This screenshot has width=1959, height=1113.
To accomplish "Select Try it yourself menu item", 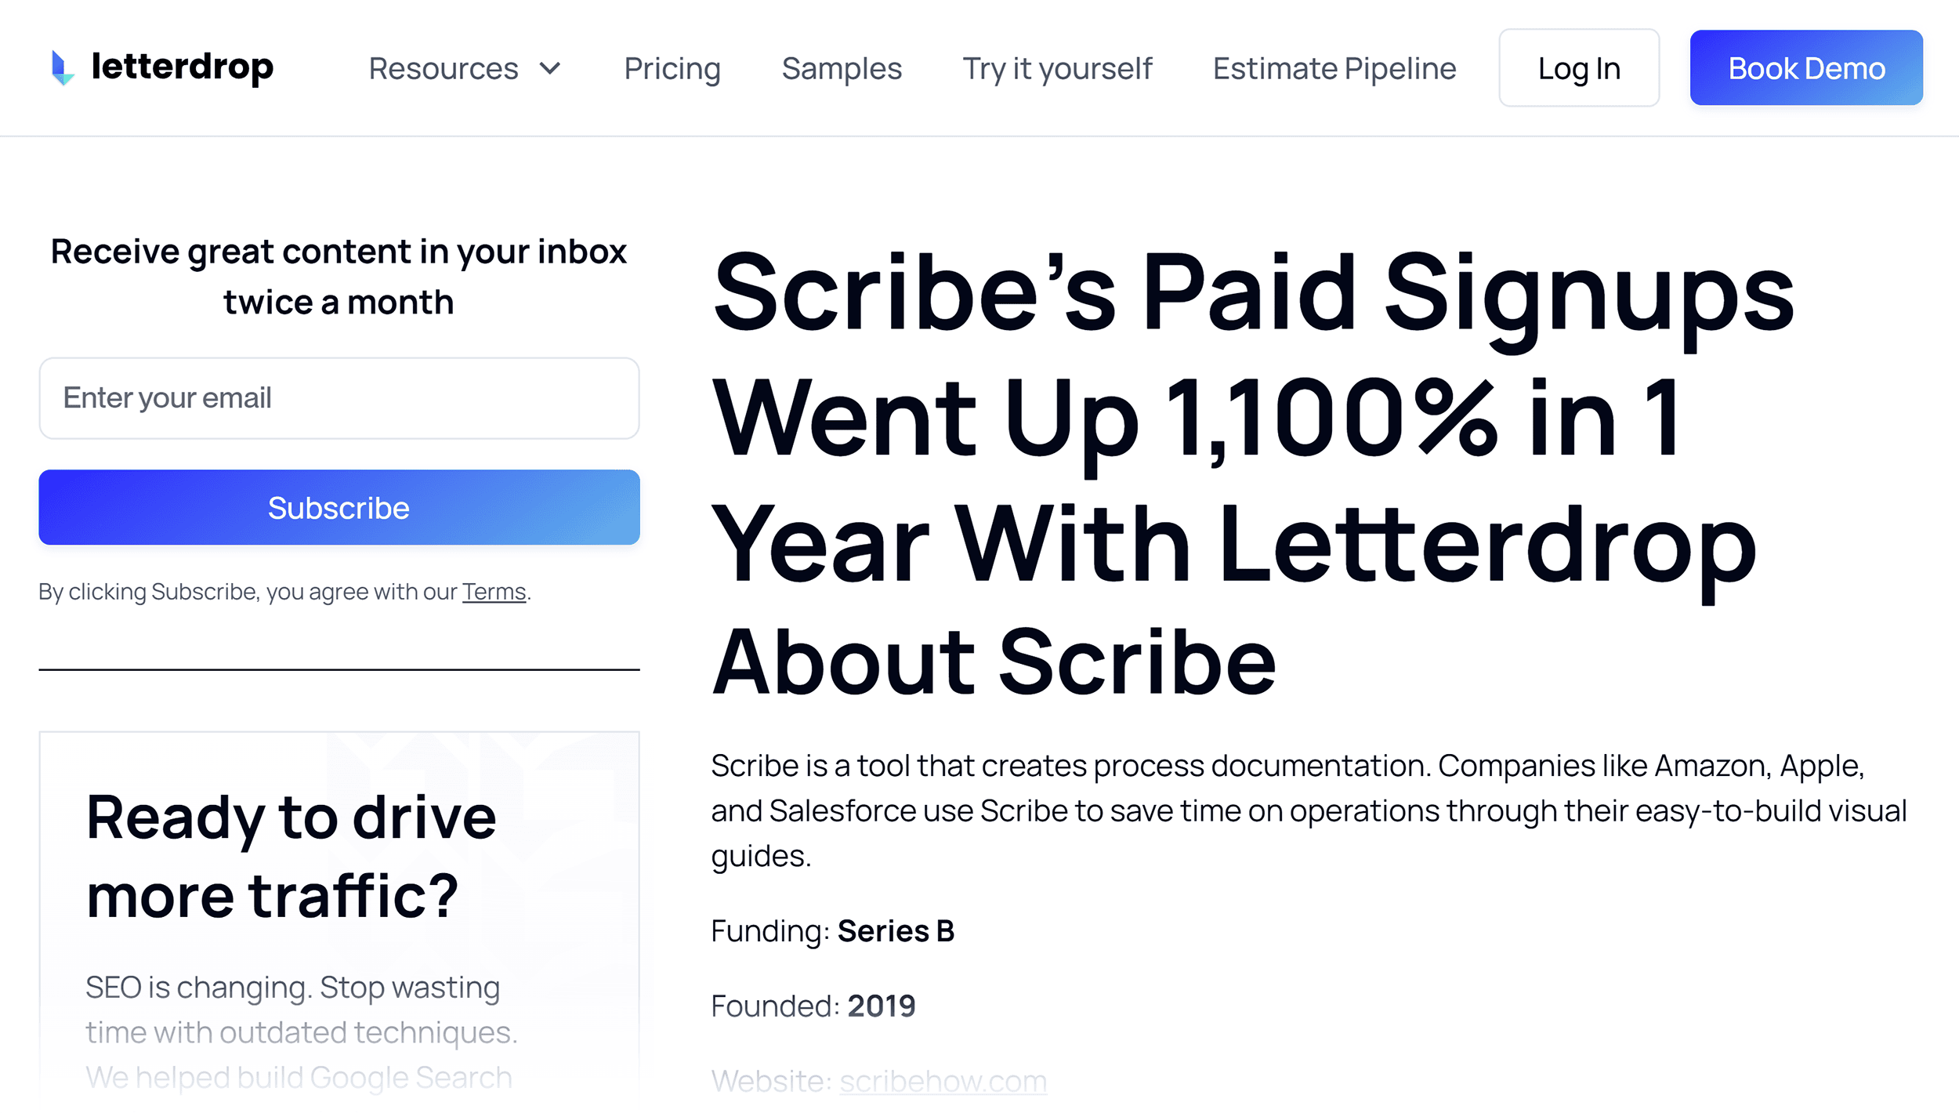I will click(1058, 67).
